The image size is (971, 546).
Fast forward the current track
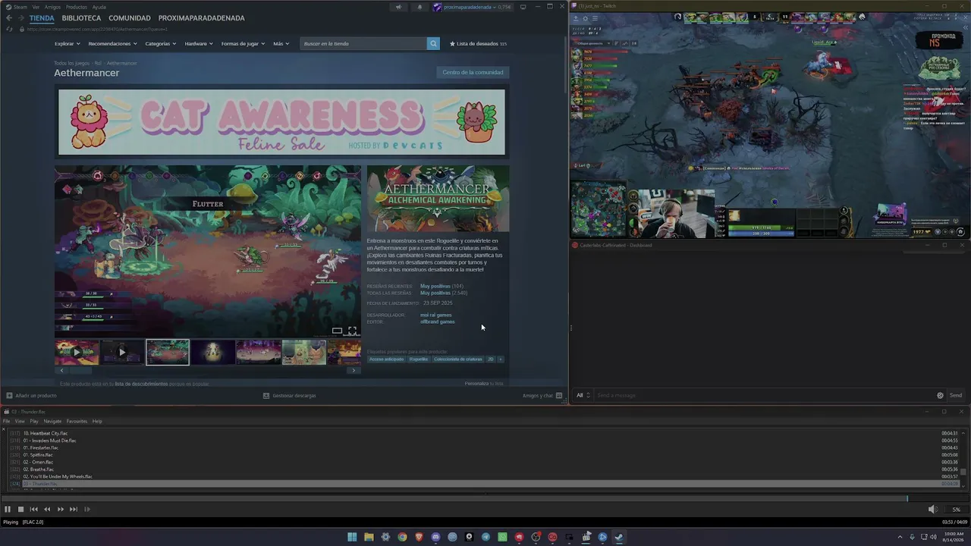(61, 510)
